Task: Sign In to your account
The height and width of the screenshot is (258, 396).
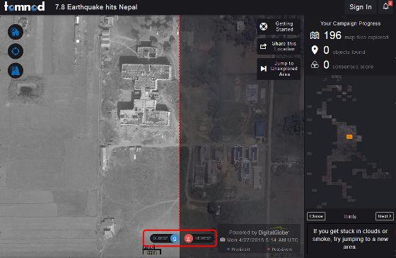Action: [x=361, y=7]
